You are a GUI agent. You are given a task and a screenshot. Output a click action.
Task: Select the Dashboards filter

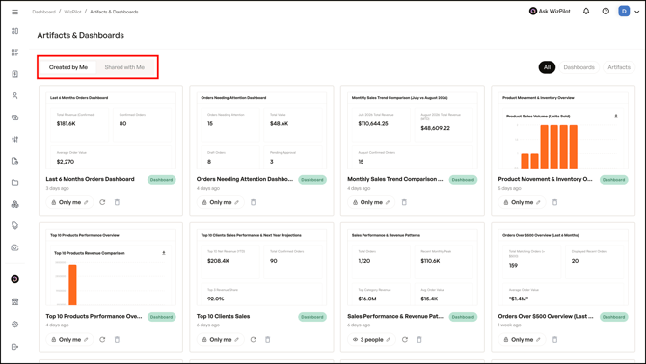click(579, 67)
